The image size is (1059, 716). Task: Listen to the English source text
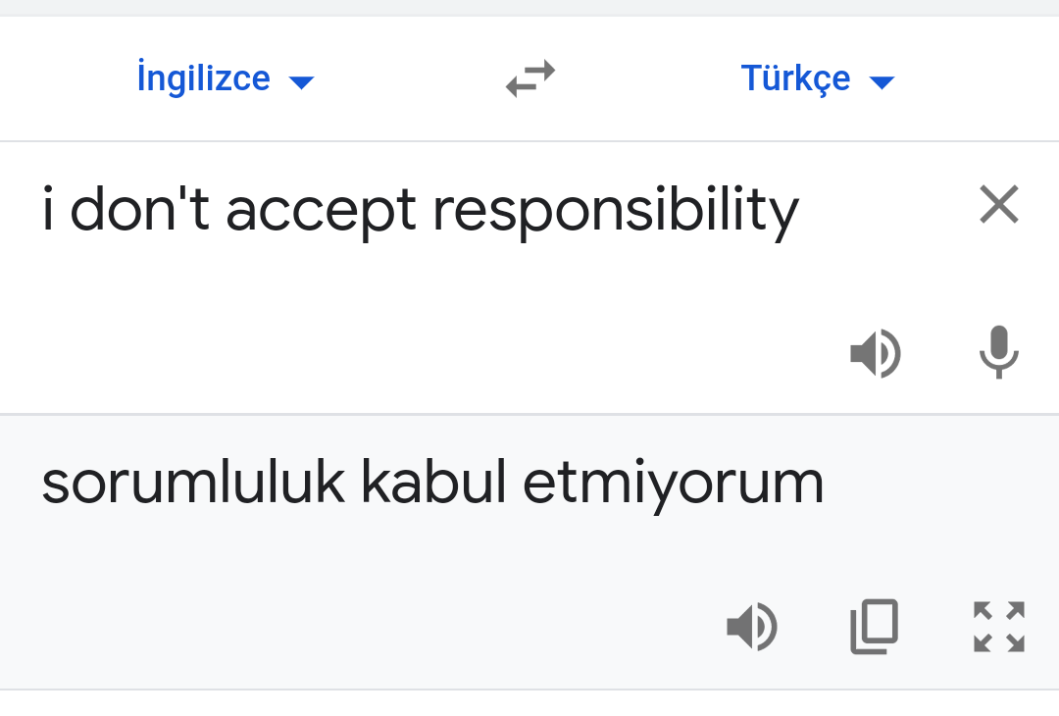tap(876, 354)
